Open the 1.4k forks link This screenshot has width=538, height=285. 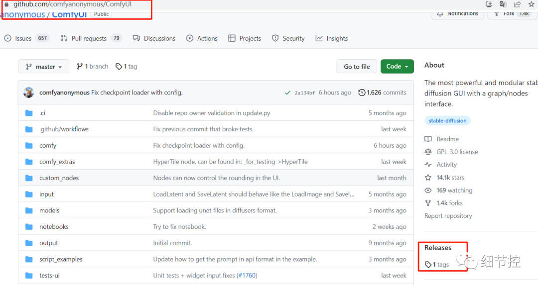click(x=444, y=203)
